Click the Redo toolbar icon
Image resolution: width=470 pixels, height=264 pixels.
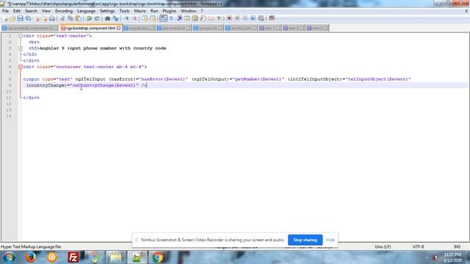tap(97, 18)
